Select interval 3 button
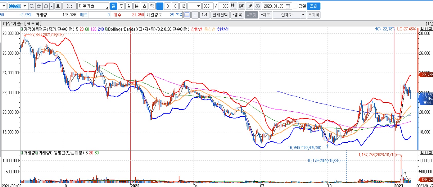 tap(168, 6)
